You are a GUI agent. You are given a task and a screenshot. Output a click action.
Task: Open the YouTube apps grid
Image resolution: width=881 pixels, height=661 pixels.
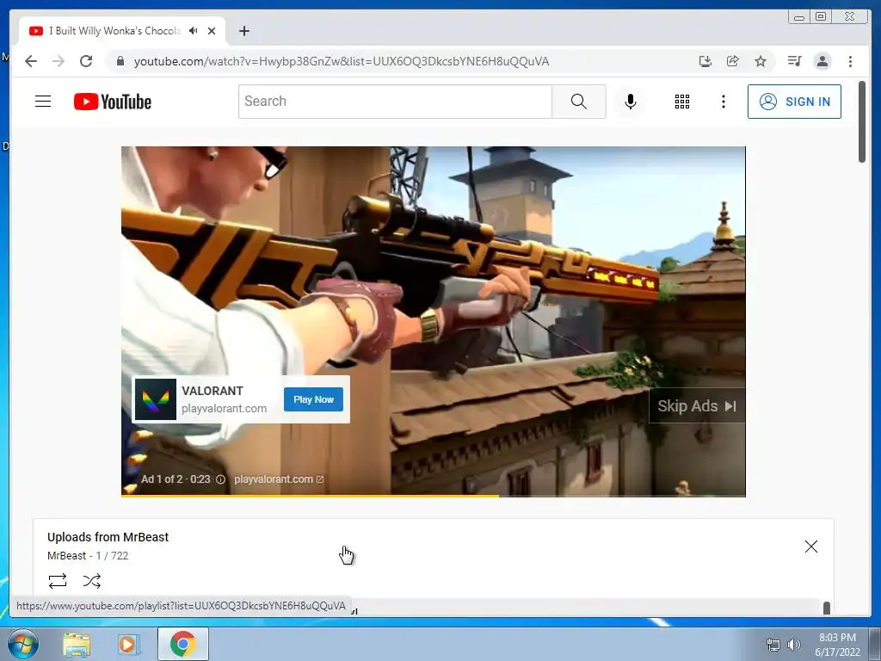click(x=682, y=102)
